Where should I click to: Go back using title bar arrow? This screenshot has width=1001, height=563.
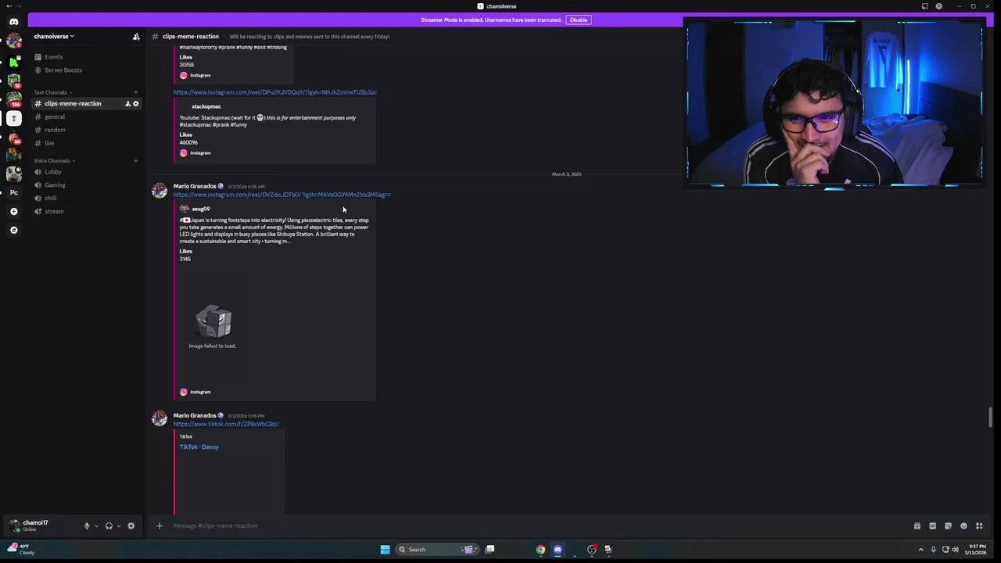9,6
